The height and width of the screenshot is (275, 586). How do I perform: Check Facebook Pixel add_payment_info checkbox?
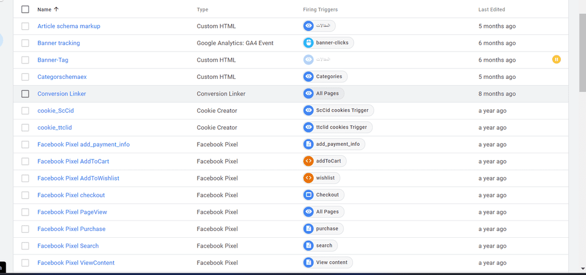(25, 145)
